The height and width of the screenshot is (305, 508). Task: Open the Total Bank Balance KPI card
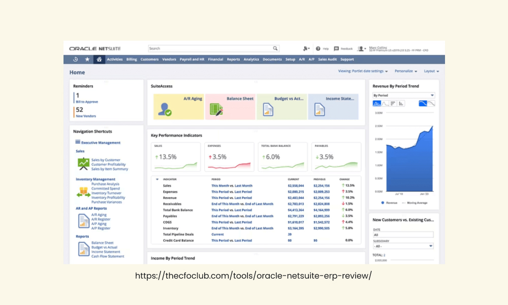(x=282, y=157)
